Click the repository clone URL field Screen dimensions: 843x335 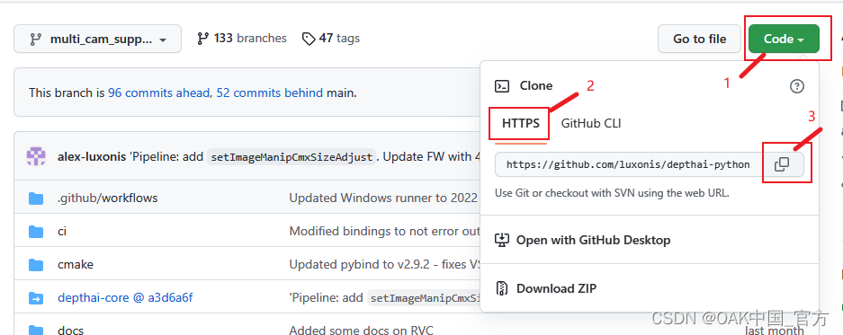click(628, 165)
